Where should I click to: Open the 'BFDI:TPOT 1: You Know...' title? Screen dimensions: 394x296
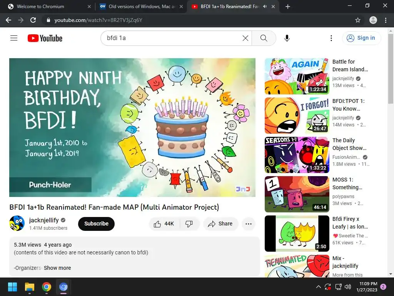pyautogui.click(x=349, y=105)
